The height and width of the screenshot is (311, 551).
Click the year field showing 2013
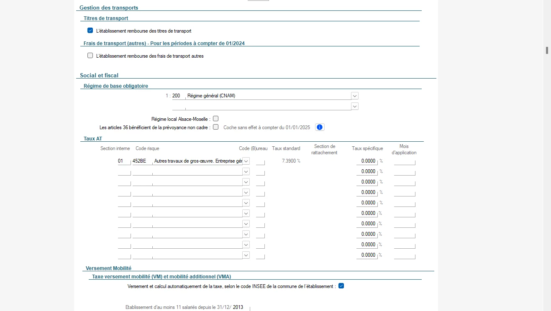coord(241,307)
